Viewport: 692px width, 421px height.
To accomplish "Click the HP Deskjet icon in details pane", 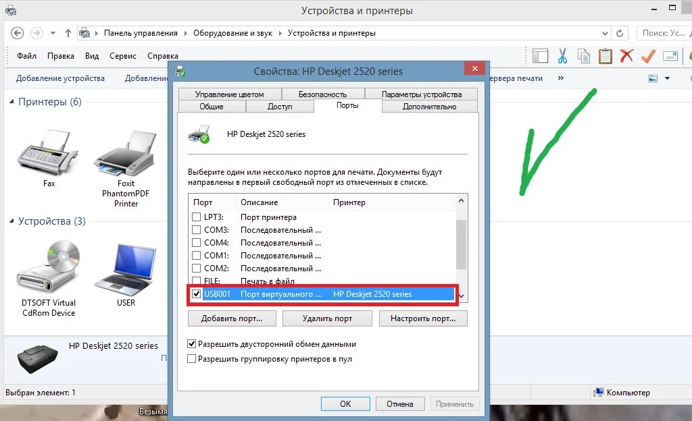I will click(x=38, y=359).
